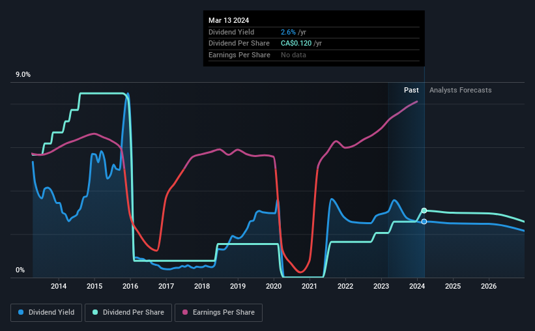Click the '2.6%' dividend yield value
Screen dimensions: 535x331
tap(288, 32)
